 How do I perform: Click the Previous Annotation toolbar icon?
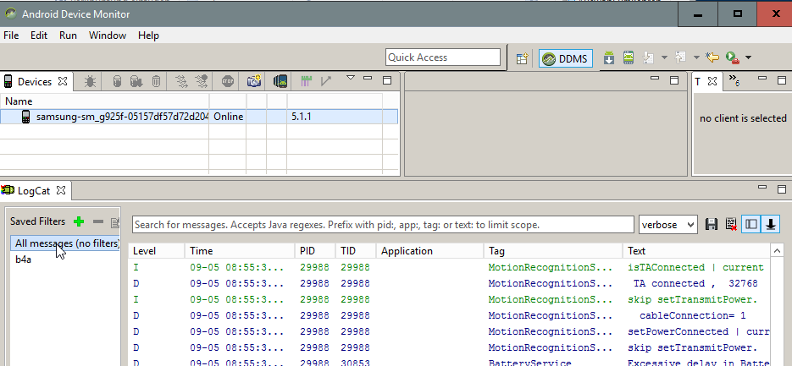(x=680, y=58)
